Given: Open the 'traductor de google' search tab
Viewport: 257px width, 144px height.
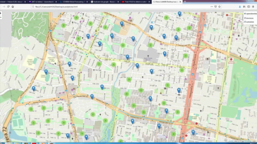Looking at the screenshot, I should 104,2.
